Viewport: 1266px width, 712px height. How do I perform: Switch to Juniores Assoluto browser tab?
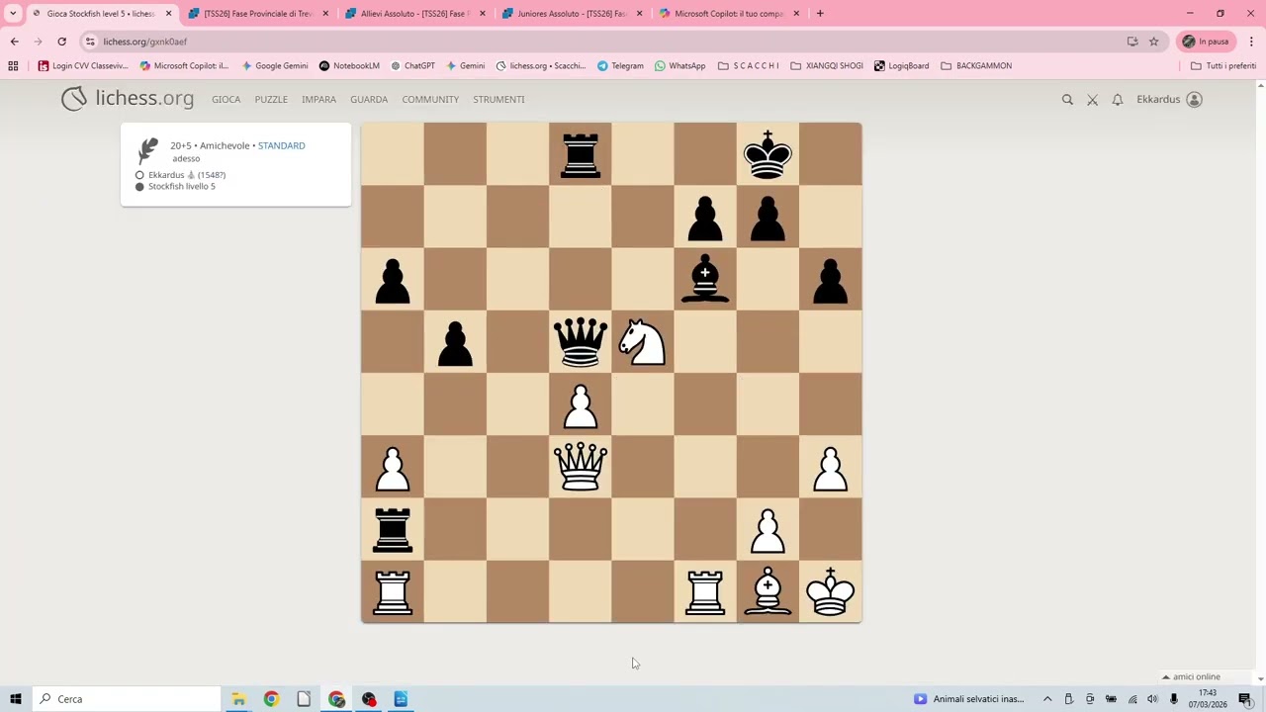coord(572,14)
